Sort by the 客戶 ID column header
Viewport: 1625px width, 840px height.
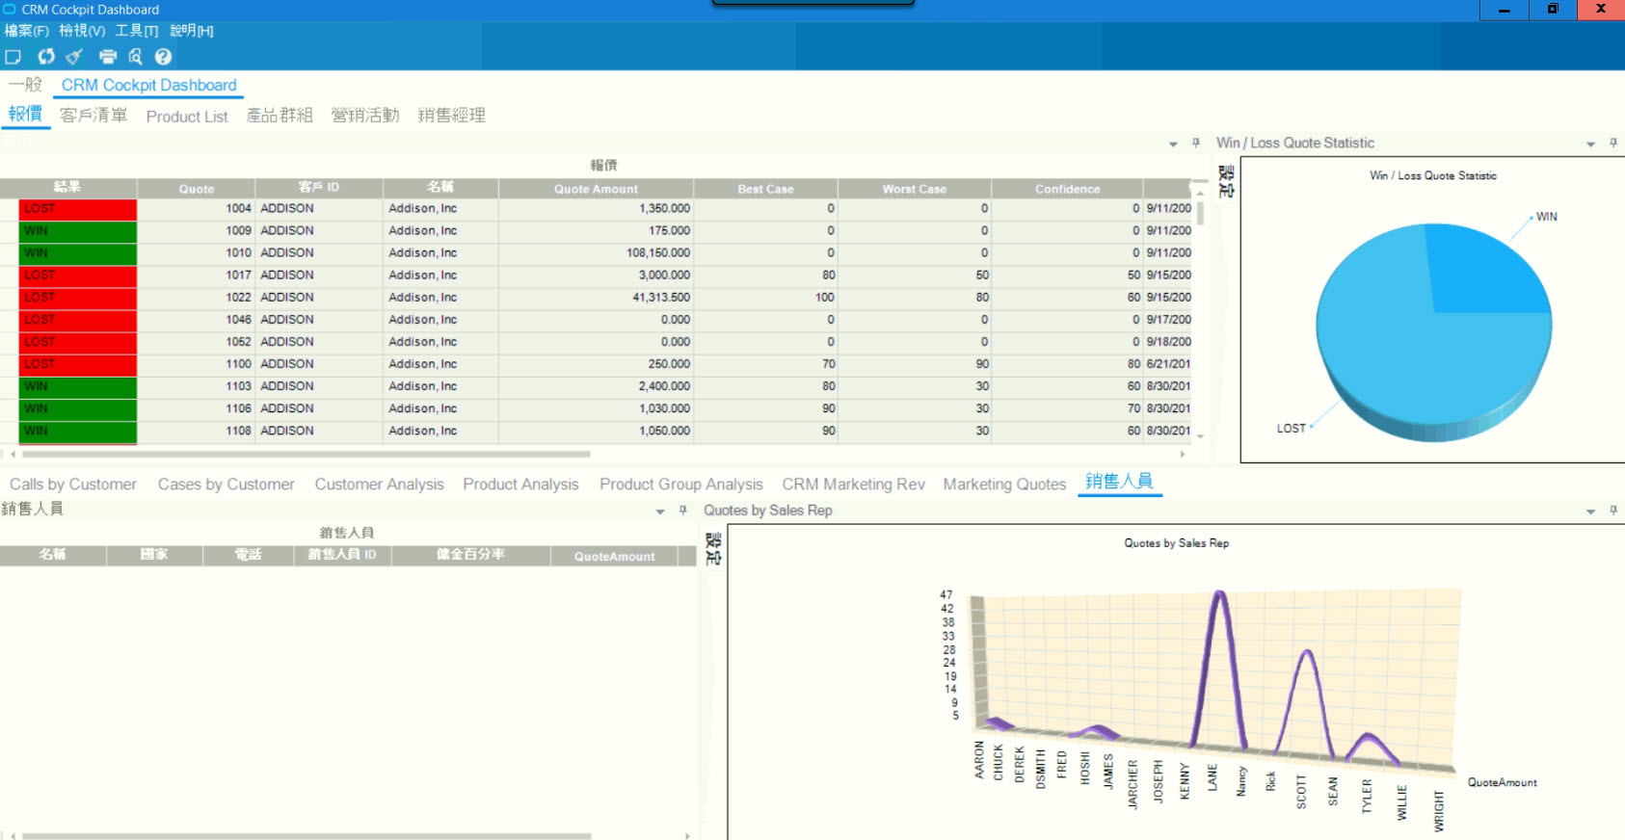point(319,188)
